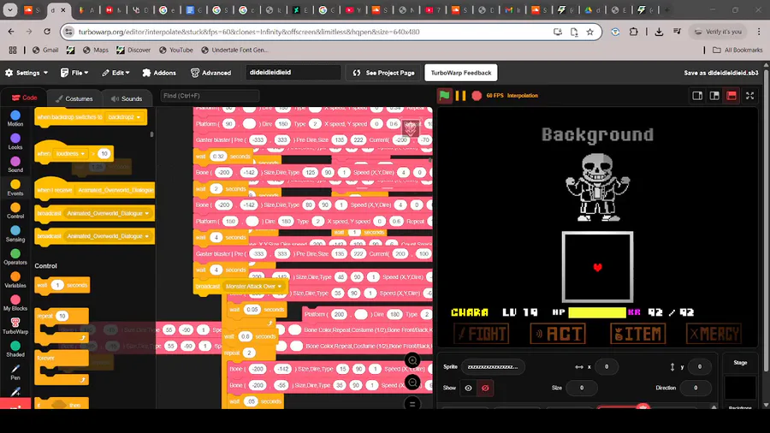Click the sprite name field
The width and height of the screenshot is (770, 433).
pyautogui.click(x=493, y=367)
